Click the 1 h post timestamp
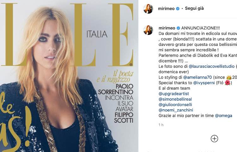 [161, 125]
